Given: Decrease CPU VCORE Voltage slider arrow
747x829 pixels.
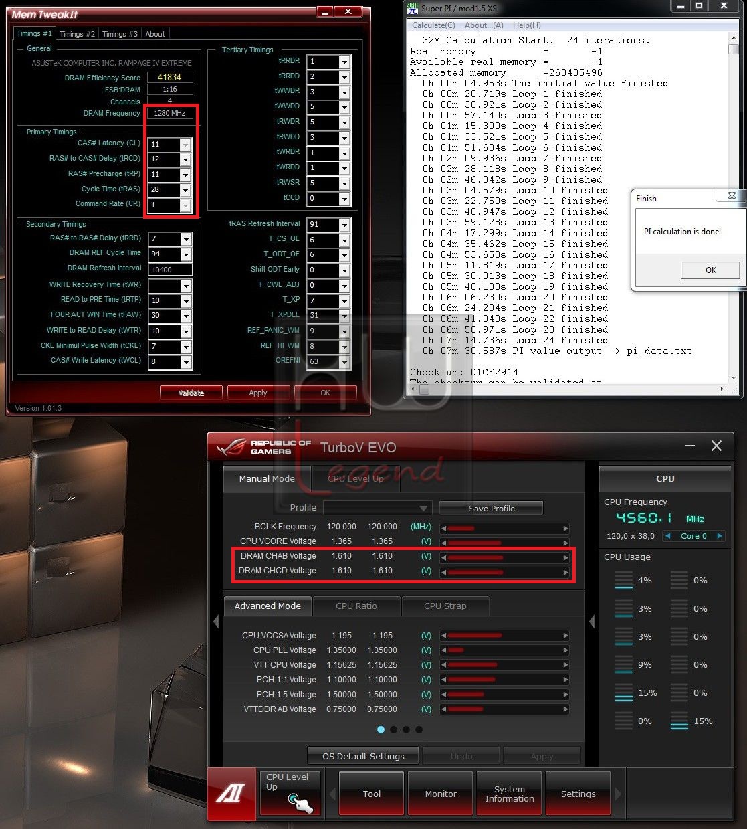Looking at the screenshot, I should coord(443,542).
